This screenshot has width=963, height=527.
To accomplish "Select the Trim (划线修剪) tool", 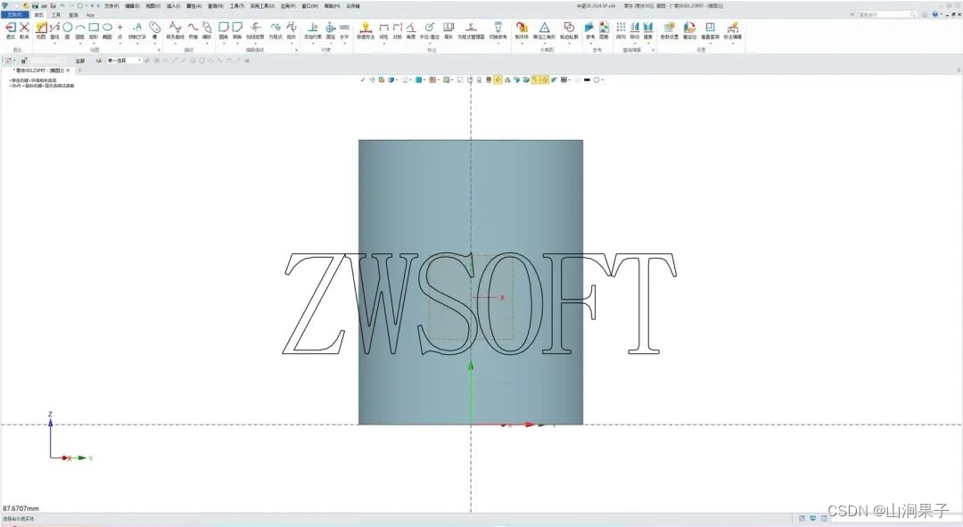I will point(256,29).
